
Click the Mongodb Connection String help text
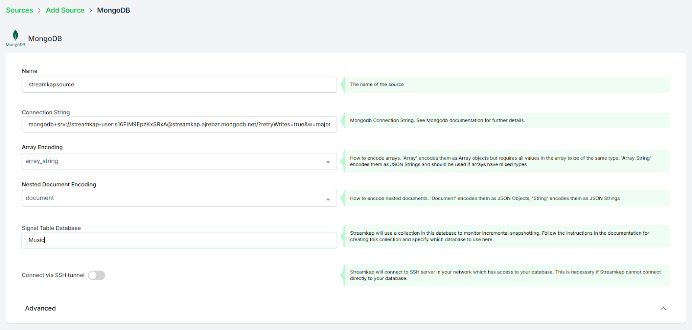[437, 120]
